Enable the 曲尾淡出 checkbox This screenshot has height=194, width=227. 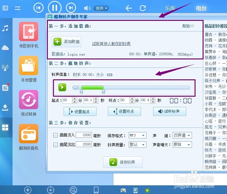click(56, 145)
